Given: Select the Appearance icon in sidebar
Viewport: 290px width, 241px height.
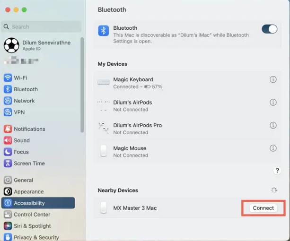Looking at the screenshot, I should tap(8, 191).
